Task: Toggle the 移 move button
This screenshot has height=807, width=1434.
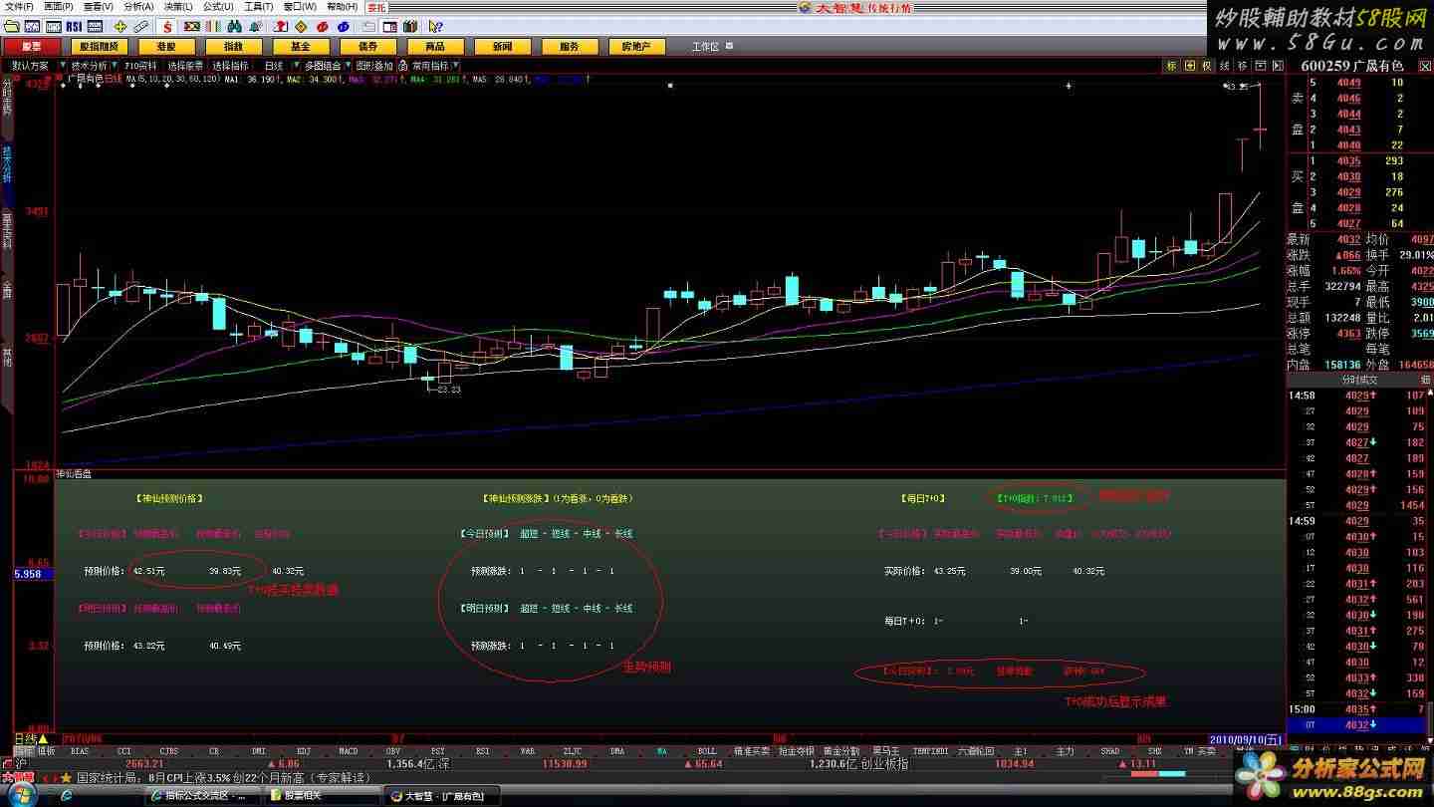Action: coord(1242,66)
